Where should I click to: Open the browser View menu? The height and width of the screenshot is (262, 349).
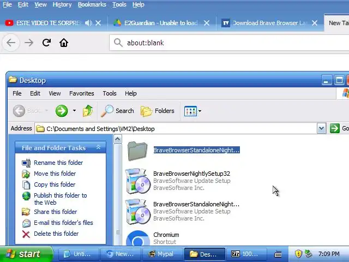[x=40, y=4]
